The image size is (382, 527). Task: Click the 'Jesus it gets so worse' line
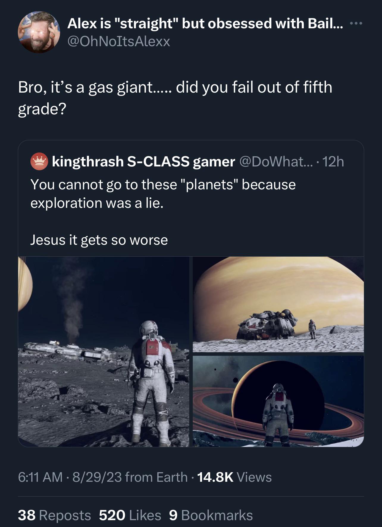99,240
